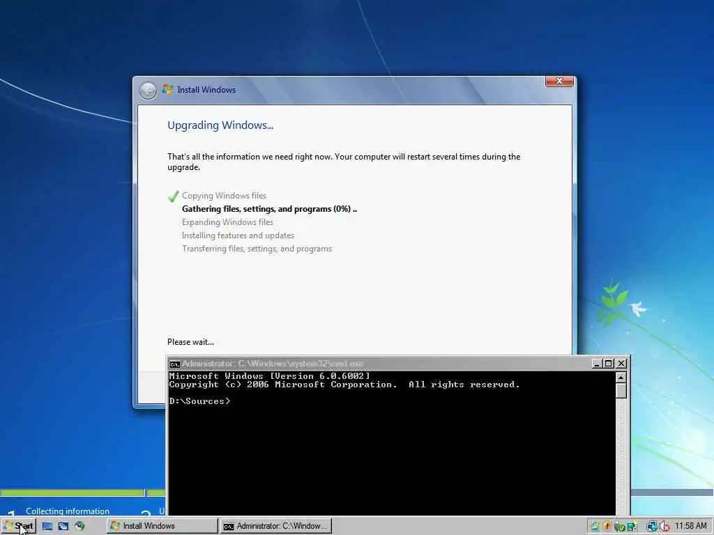Click the Copyright 2006 Microsoft Corporation line
The height and width of the screenshot is (535, 714).
pos(344,385)
